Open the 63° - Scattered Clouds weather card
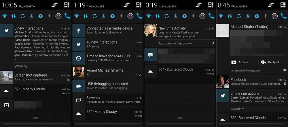 coord(252,118)
